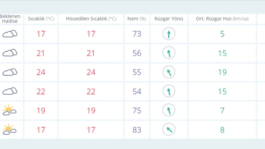This screenshot has height=149, width=265.
Task: Click the Hissedilen Sıcaklık column header
Action: pyautogui.click(x=91, y=19)
